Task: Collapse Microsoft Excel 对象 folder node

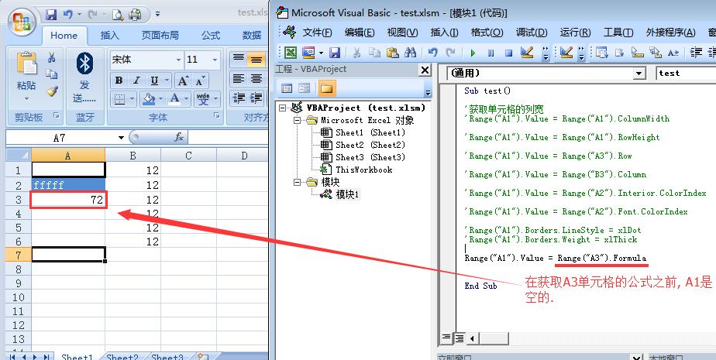Action: tap(298, 121)
